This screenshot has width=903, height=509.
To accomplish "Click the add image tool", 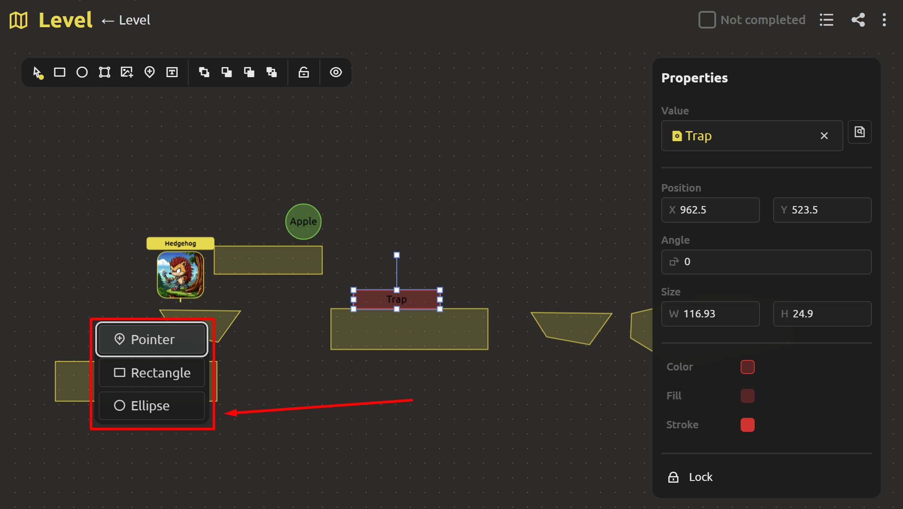I will point(127,72).
